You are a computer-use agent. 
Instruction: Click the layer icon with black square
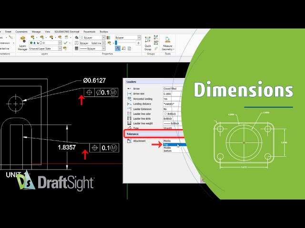click(x=51, y=37)
